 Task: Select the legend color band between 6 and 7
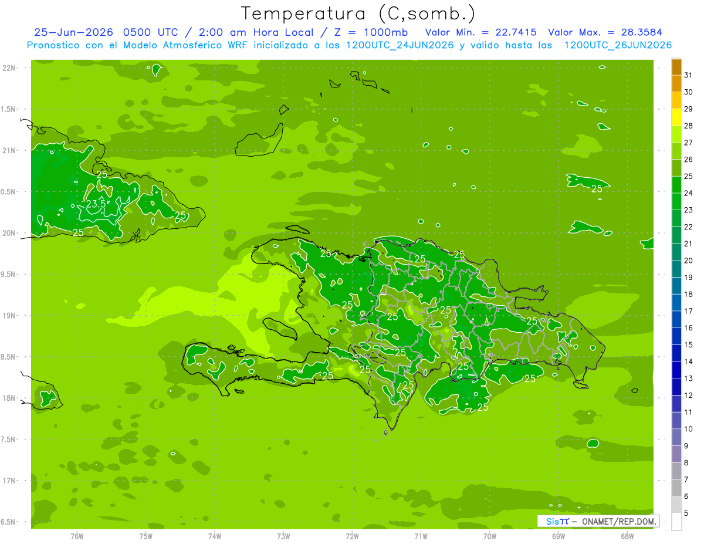click(676, 488)
